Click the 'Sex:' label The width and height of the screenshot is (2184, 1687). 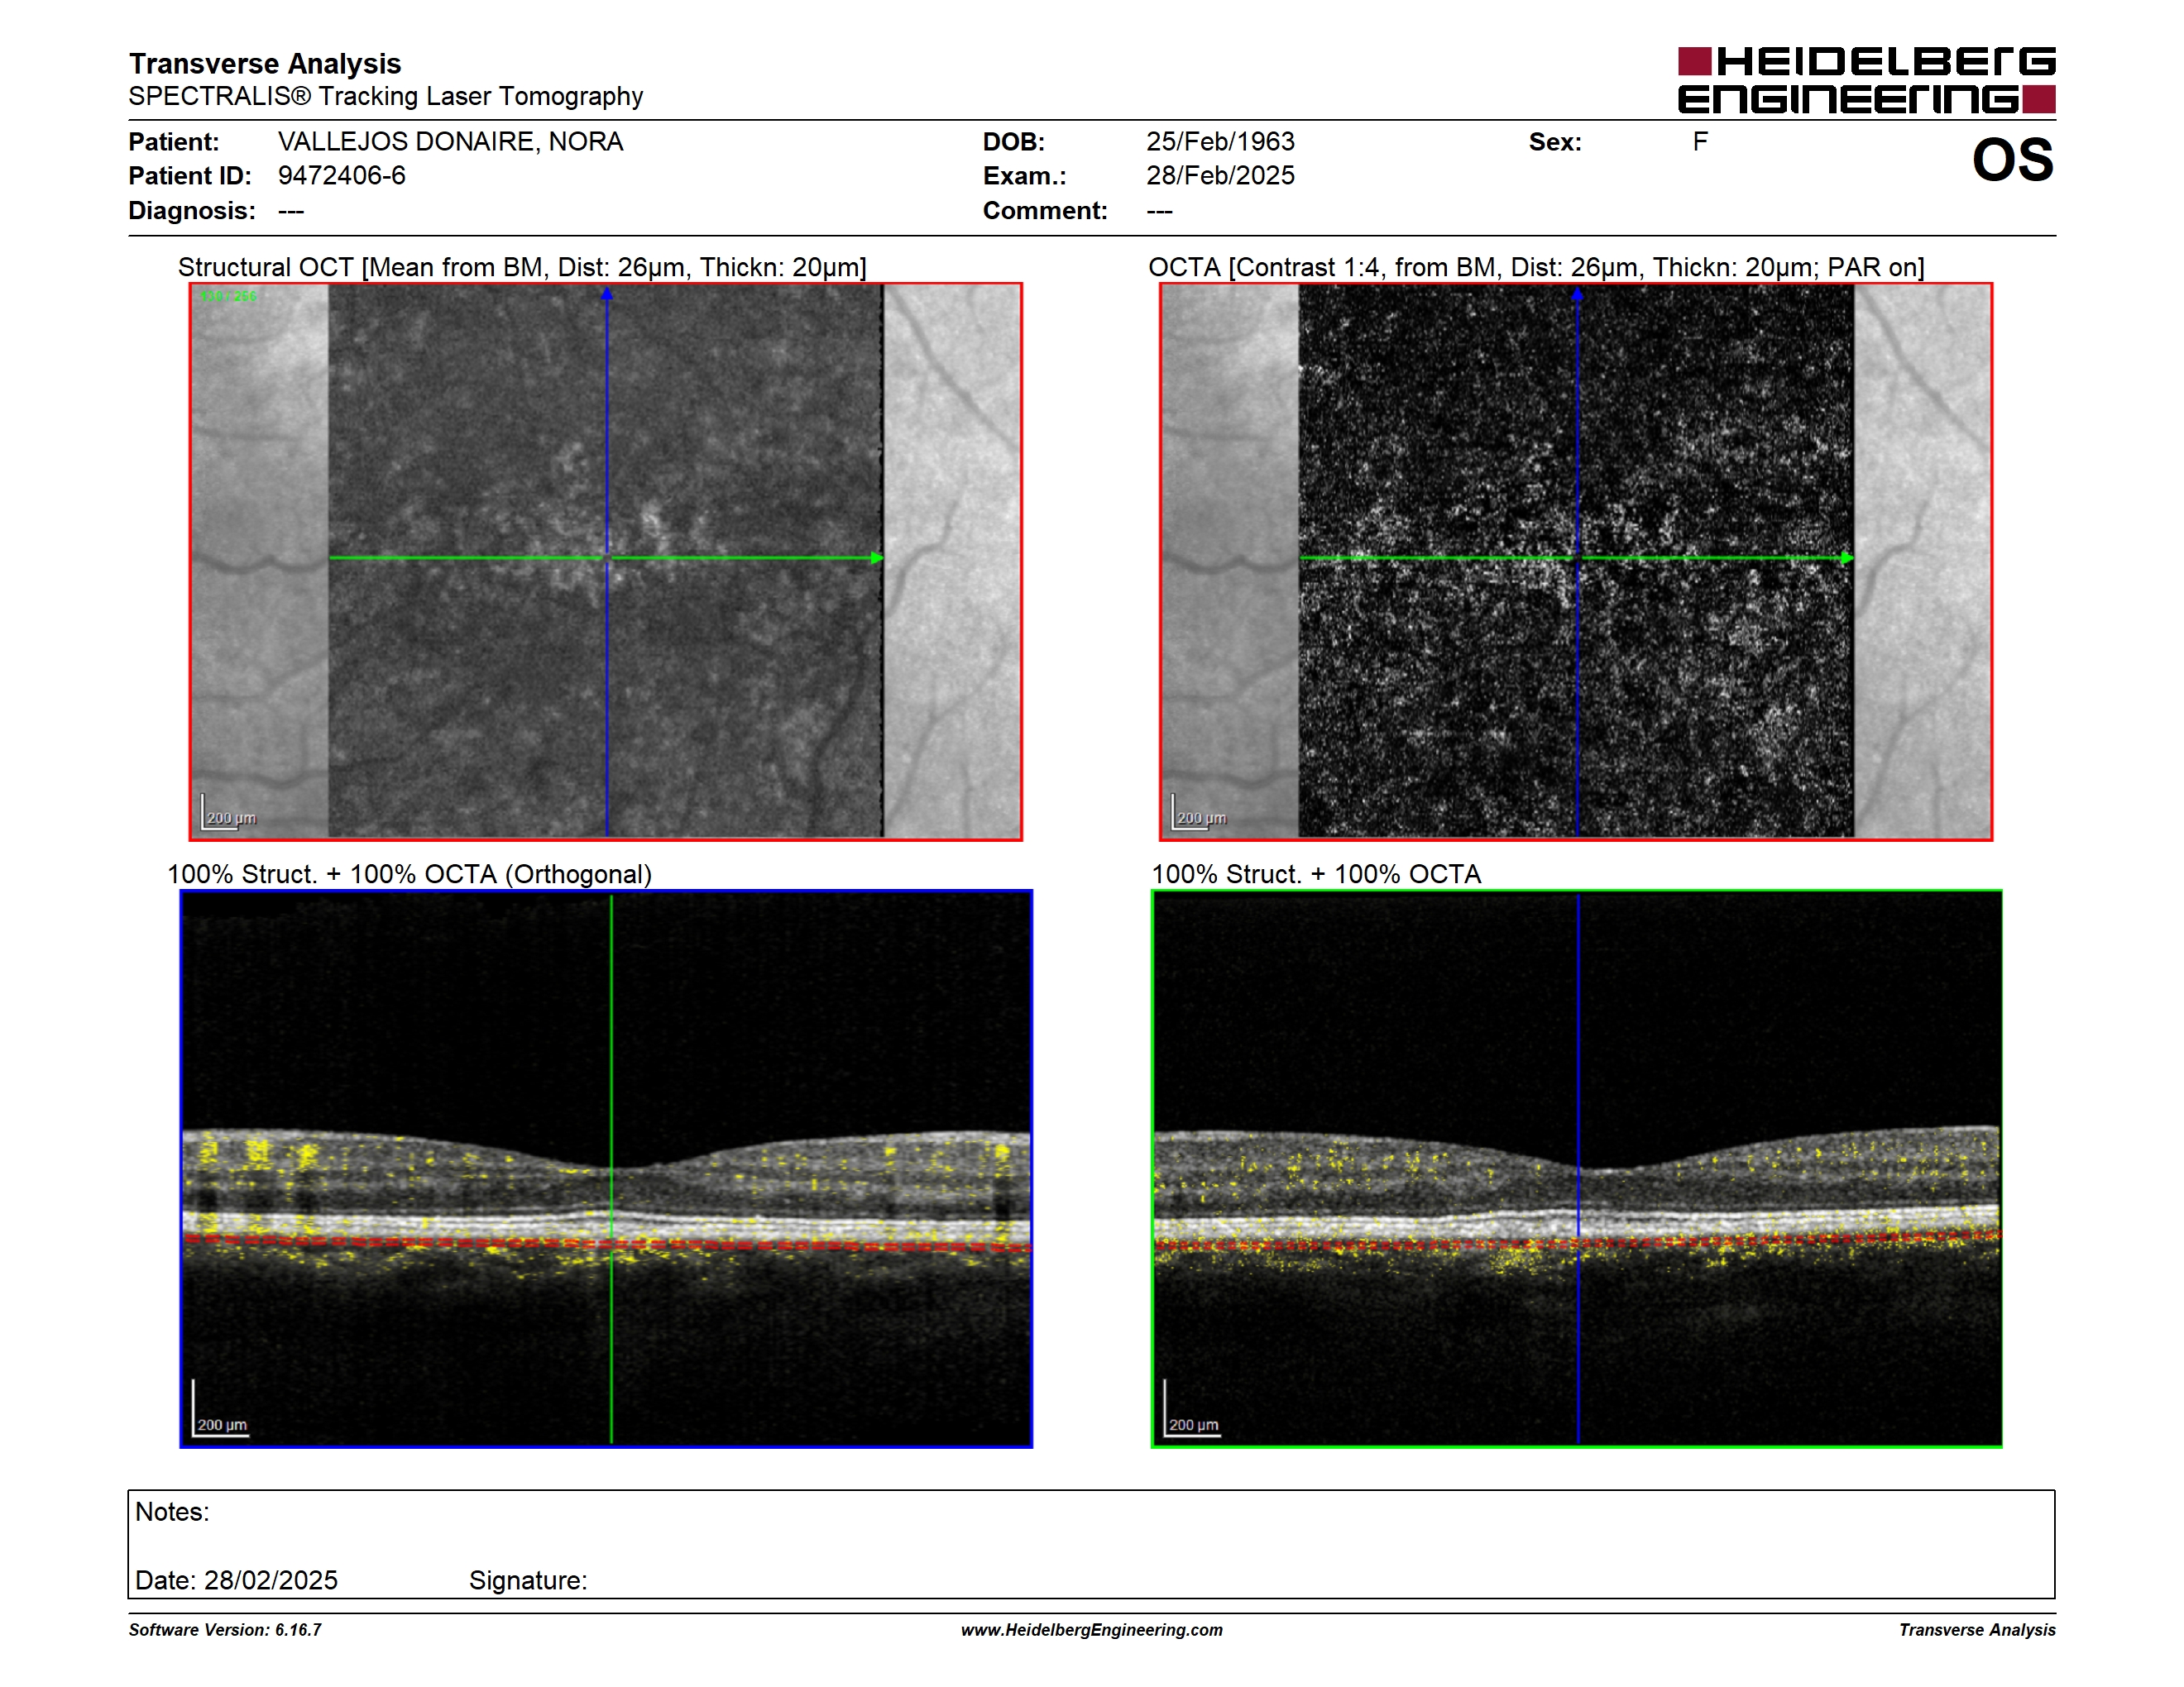(x=1555, y=142)
